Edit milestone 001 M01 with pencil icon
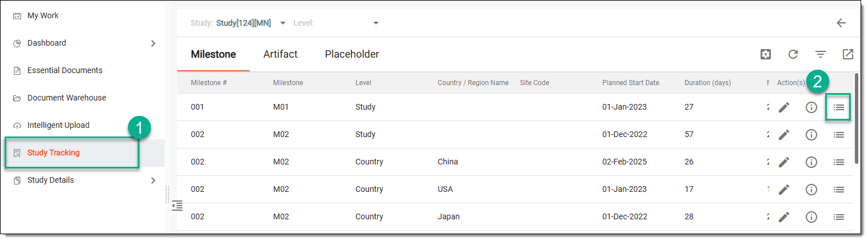 (784, 107)
